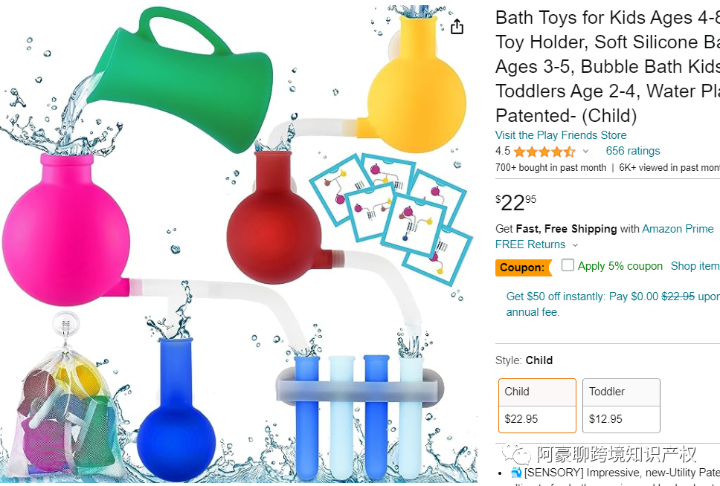Click the bath toys product image
This screenshot has width=720, height=486.
pyautogui.click(x=239, y=243)
